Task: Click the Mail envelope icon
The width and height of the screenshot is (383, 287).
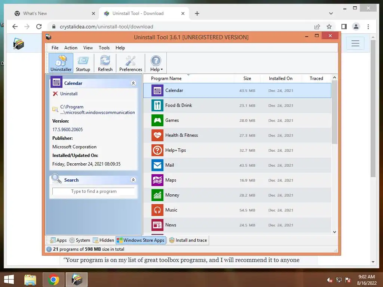Action: (157, 165)
